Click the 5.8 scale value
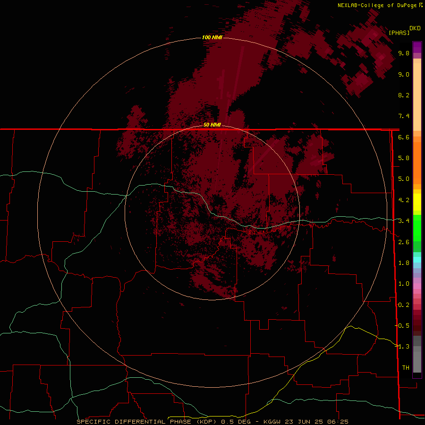The image size is (425, 425). pyautogui.click(x=404, y=158)
